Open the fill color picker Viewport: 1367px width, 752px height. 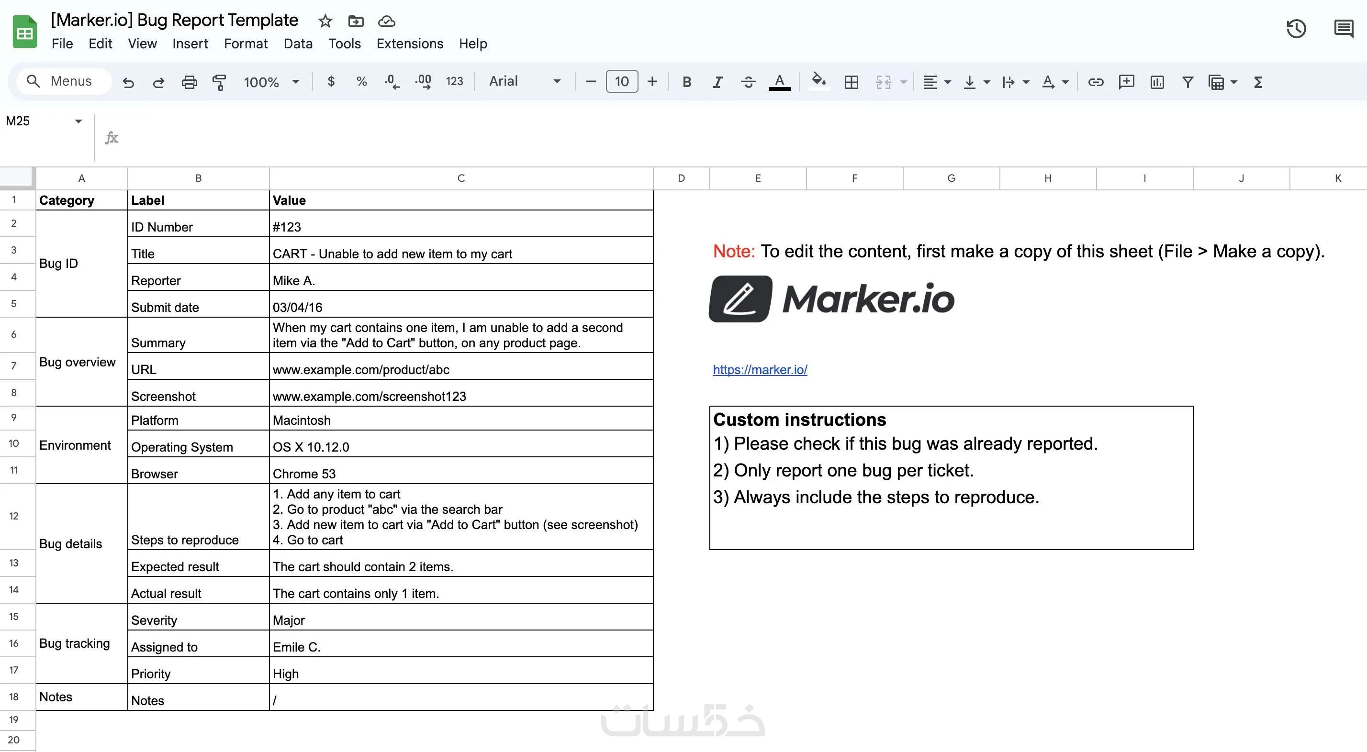[819, 81]
